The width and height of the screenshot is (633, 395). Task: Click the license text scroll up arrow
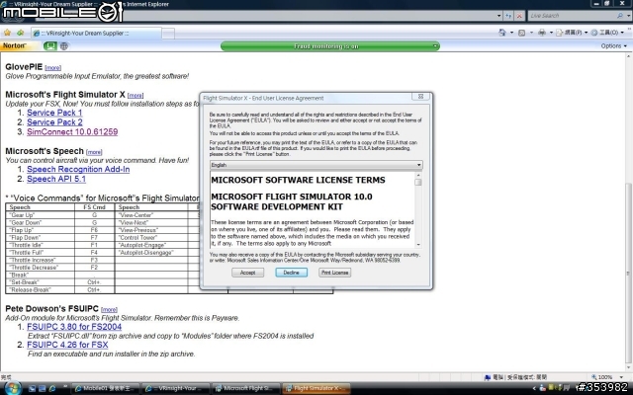pos(418,175)
